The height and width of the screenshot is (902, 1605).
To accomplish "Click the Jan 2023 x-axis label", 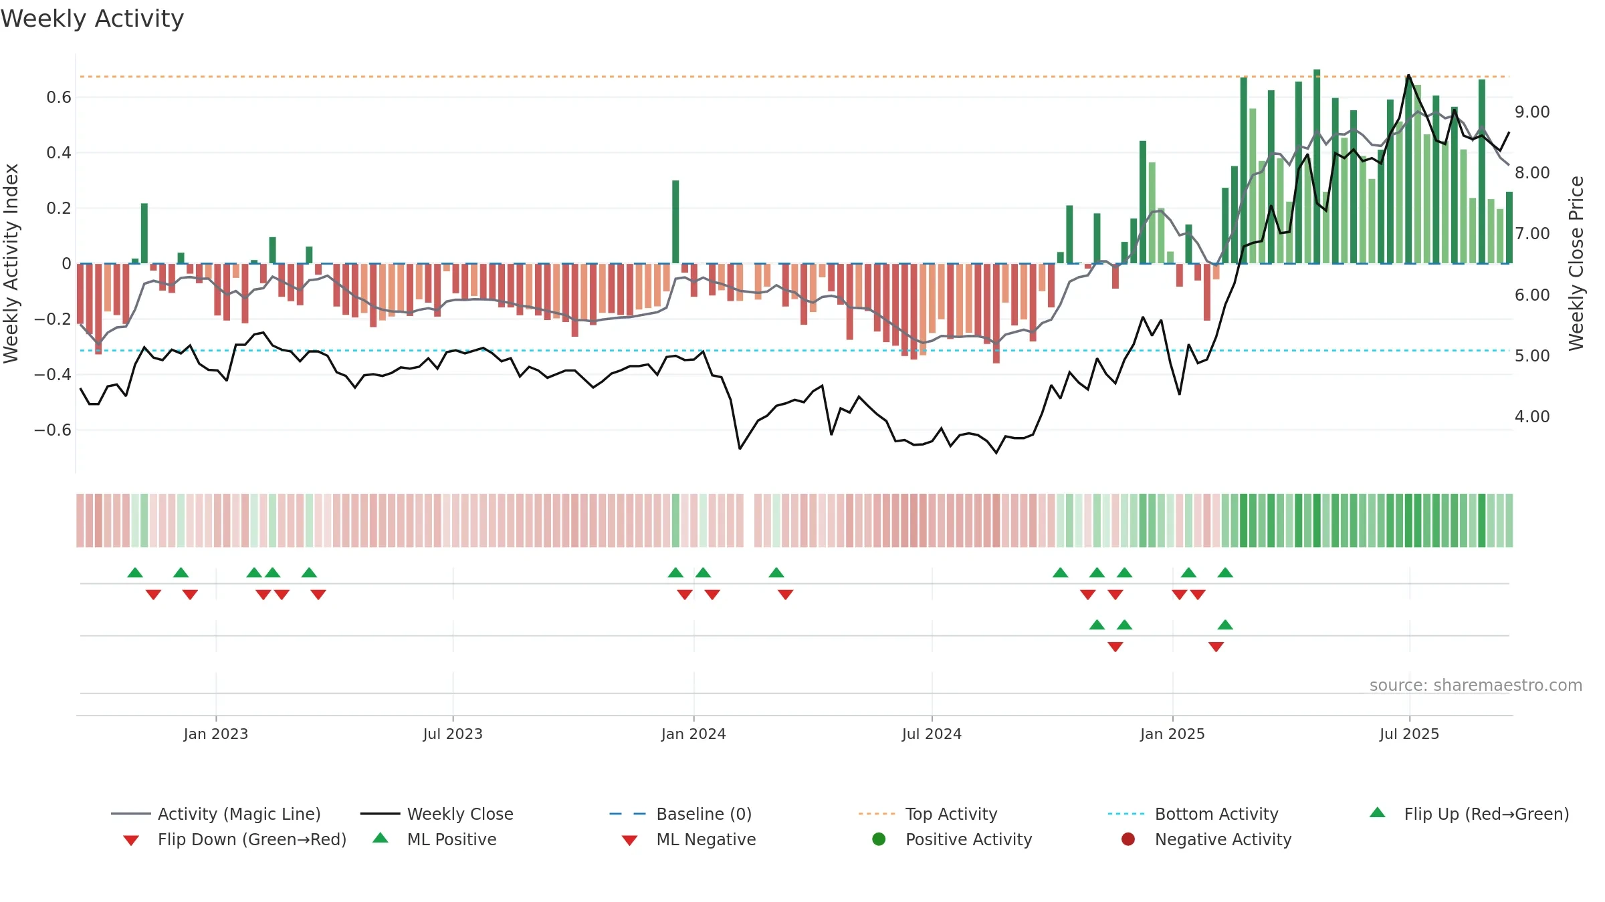I will tap(216, 734).
